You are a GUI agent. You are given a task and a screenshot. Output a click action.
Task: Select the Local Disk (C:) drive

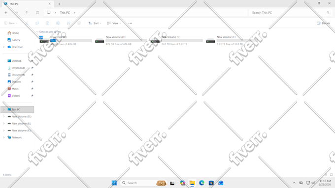coord(66,40)
